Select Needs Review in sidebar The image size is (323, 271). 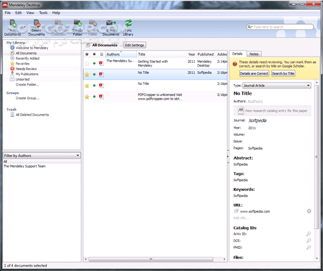26,69
